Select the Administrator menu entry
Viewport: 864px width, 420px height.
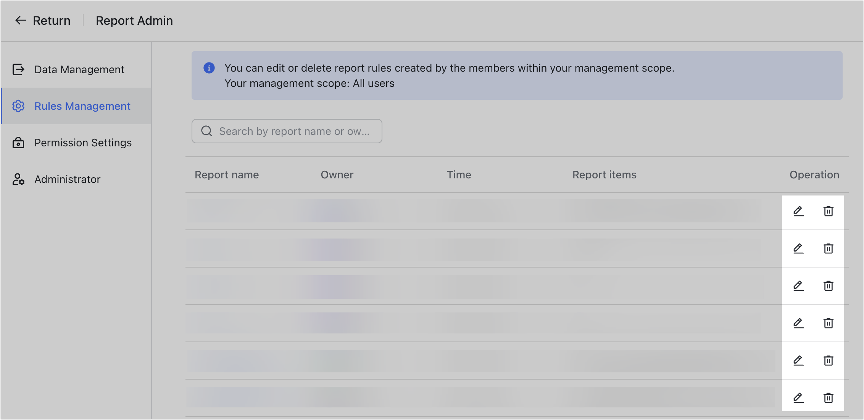[67, 179]
